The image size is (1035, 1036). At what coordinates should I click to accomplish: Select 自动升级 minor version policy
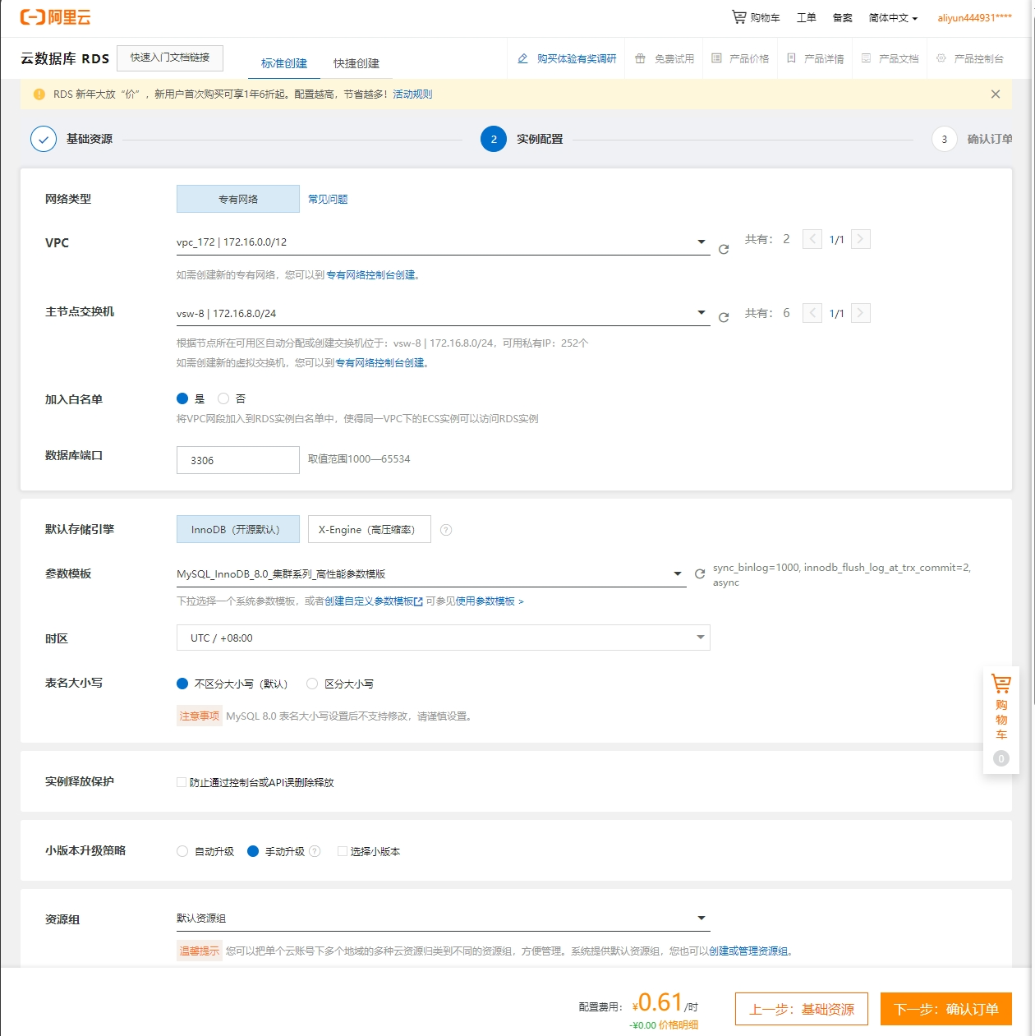coord(182,851)
